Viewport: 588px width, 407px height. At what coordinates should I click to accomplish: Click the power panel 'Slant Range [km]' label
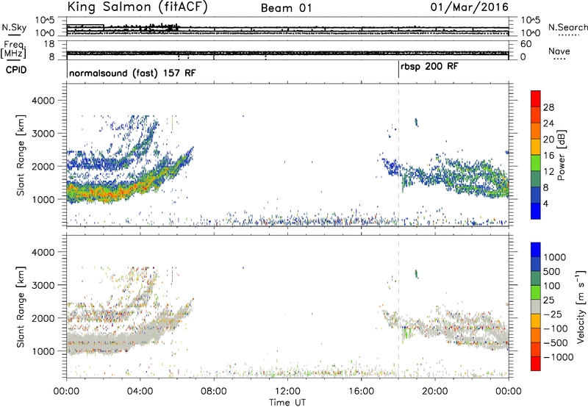[21, 155]
